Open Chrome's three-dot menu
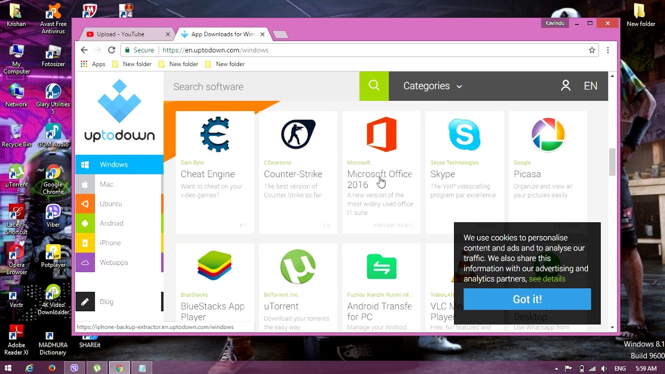665x374 pixels. (608, 50)
